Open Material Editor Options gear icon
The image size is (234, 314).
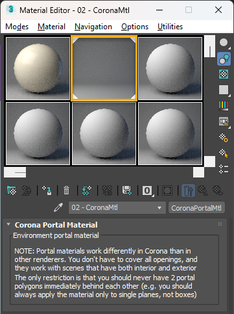pyautogui.click(x=224, y=138)
